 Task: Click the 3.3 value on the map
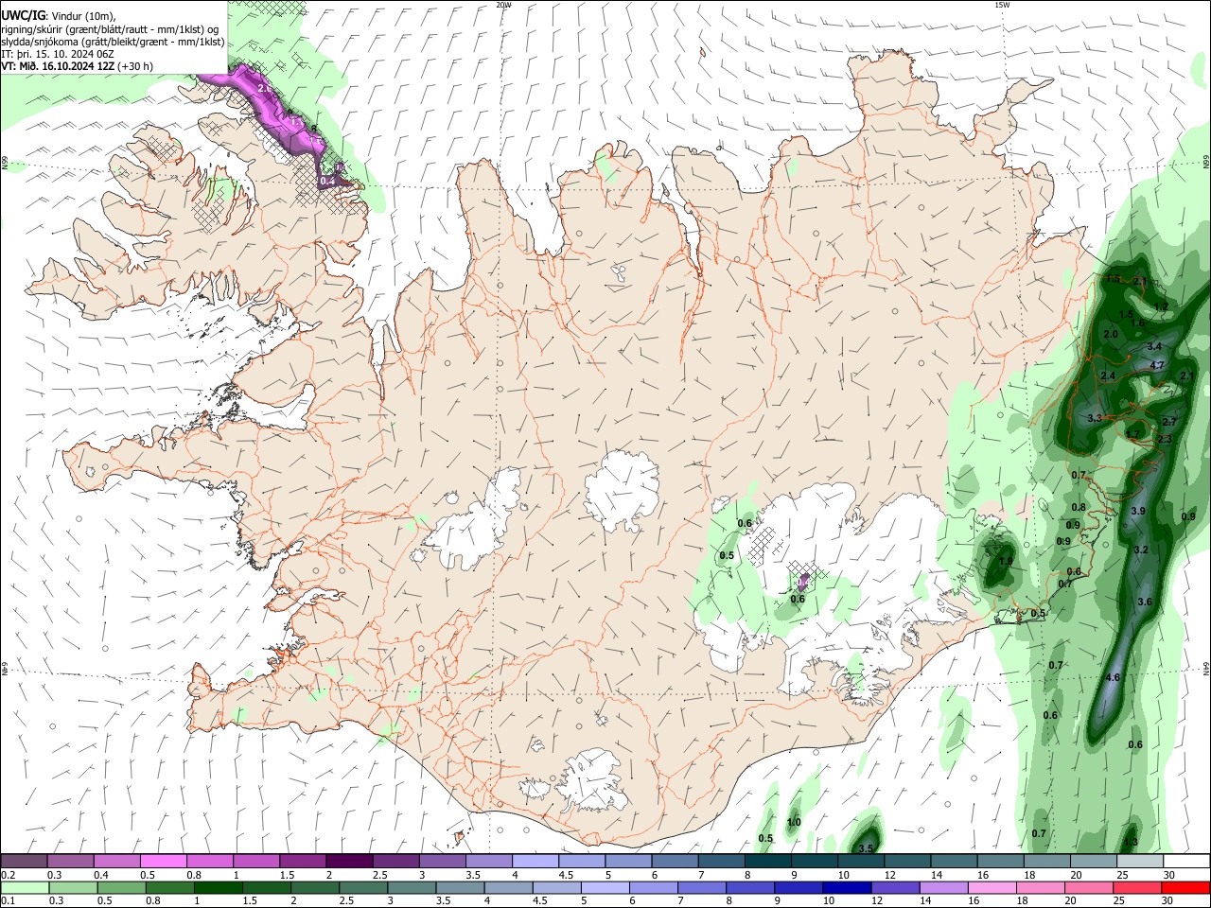[x=1095, y=417]
